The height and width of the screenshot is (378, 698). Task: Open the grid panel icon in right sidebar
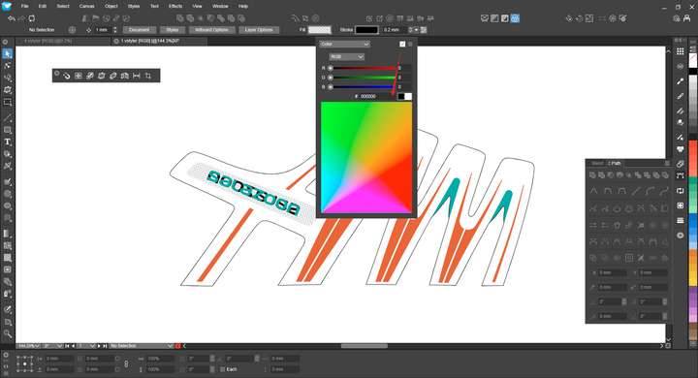click(681, 51)
